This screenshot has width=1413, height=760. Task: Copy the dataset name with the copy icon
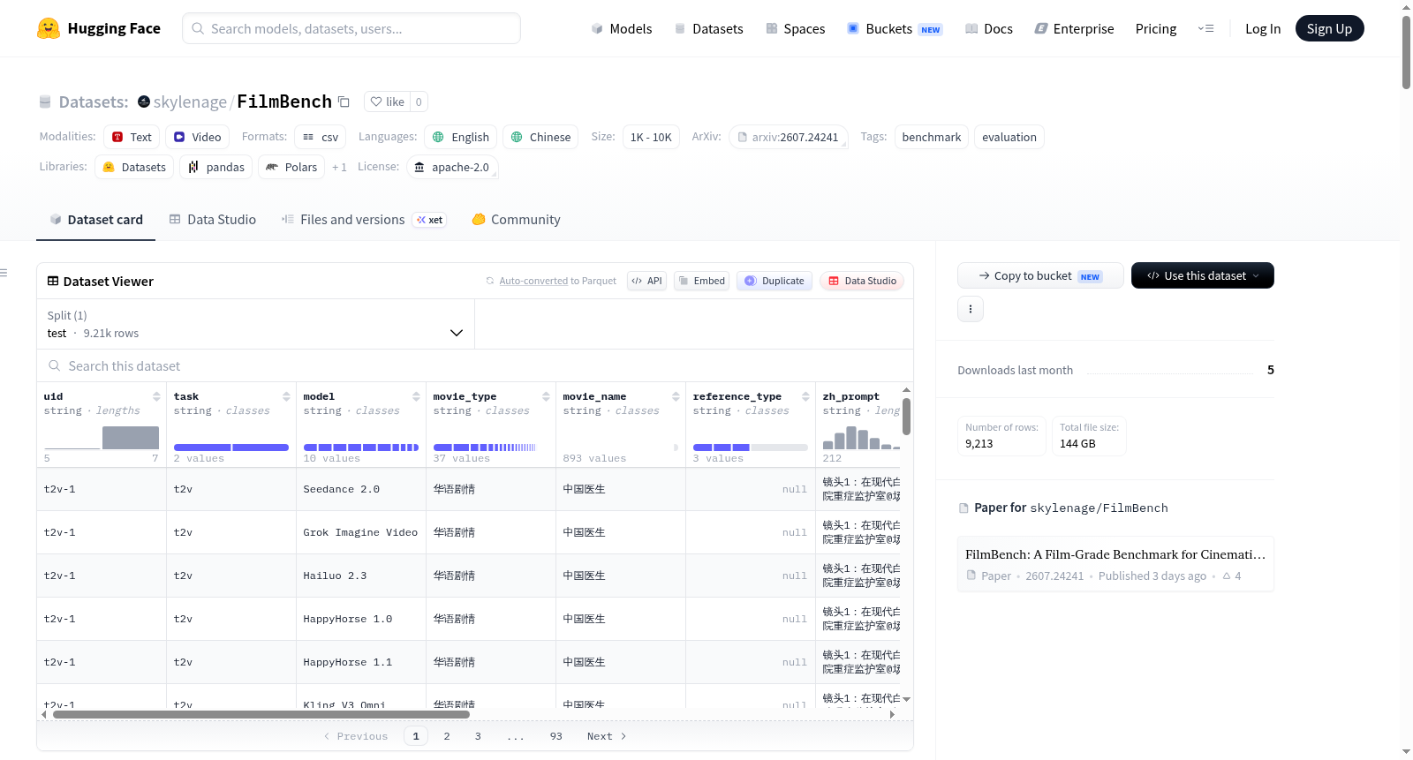[x=344, y=102]
